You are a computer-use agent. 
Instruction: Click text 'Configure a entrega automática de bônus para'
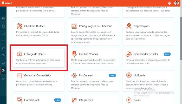tap(38, 60)
